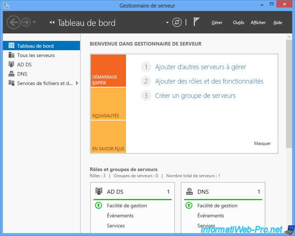This screenshot has height=236, width=295.
Task: Click the AD DS sidebar icon
Action: (11, 64)
